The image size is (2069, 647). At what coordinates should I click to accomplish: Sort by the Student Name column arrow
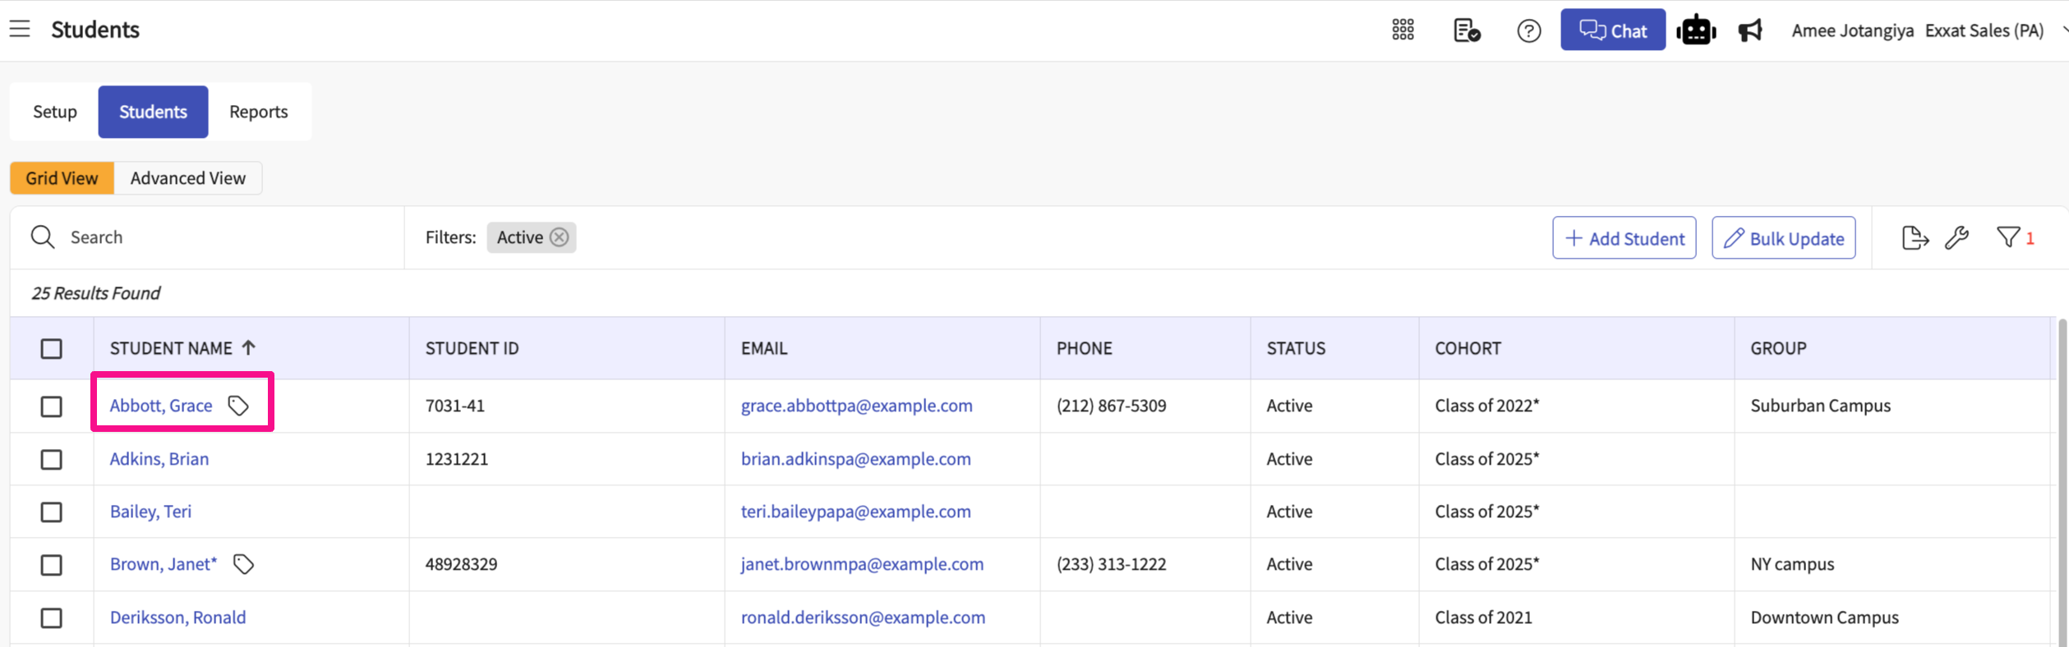coord(249,348)
